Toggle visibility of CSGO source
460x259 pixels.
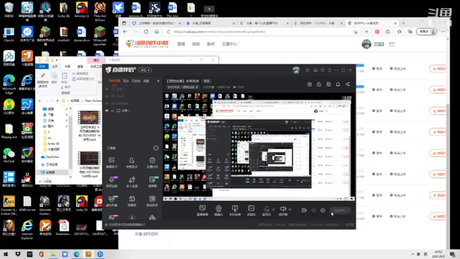pyautogui.click(x=107, y=96)
